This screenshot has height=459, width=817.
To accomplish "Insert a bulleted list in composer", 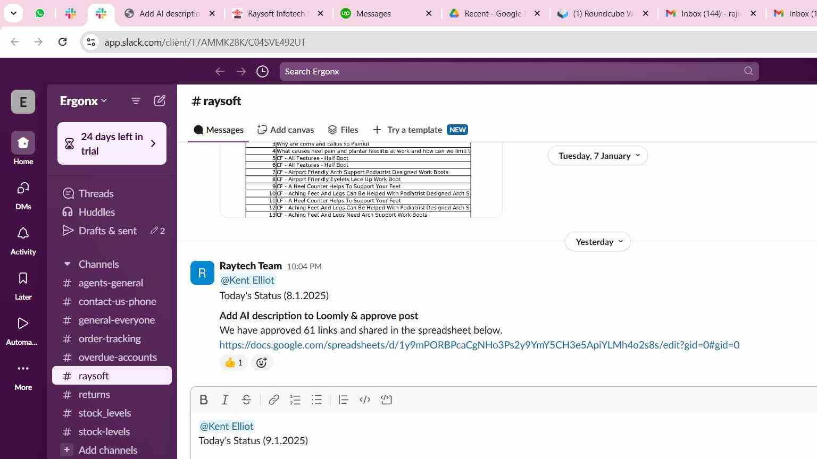I will coord(316,399).
